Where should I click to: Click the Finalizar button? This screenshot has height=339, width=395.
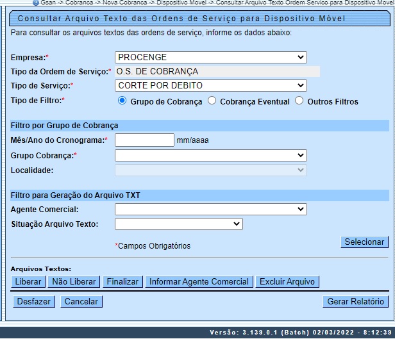pos(122,282)
